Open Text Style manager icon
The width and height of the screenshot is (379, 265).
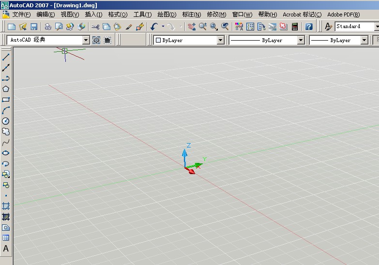coord(328,27)
